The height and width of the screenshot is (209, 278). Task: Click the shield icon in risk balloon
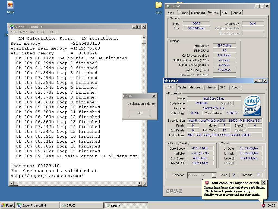(207, 183)
